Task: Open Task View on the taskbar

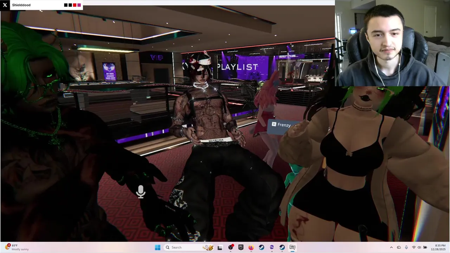Action: pos(220,247)
